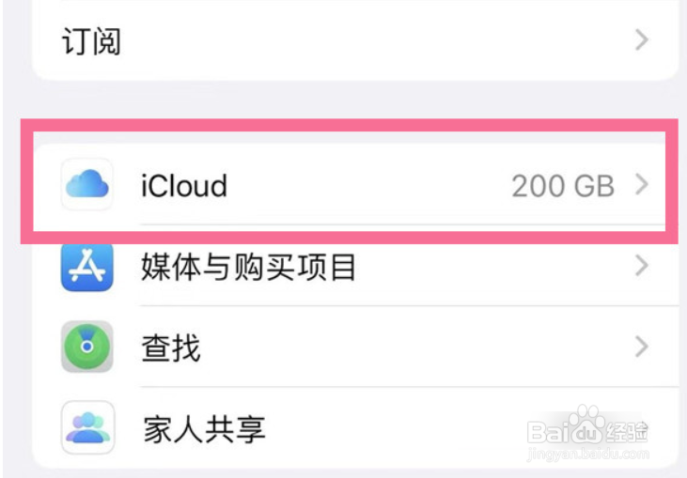Tap the 200 GB storage value

click(562, 186)
